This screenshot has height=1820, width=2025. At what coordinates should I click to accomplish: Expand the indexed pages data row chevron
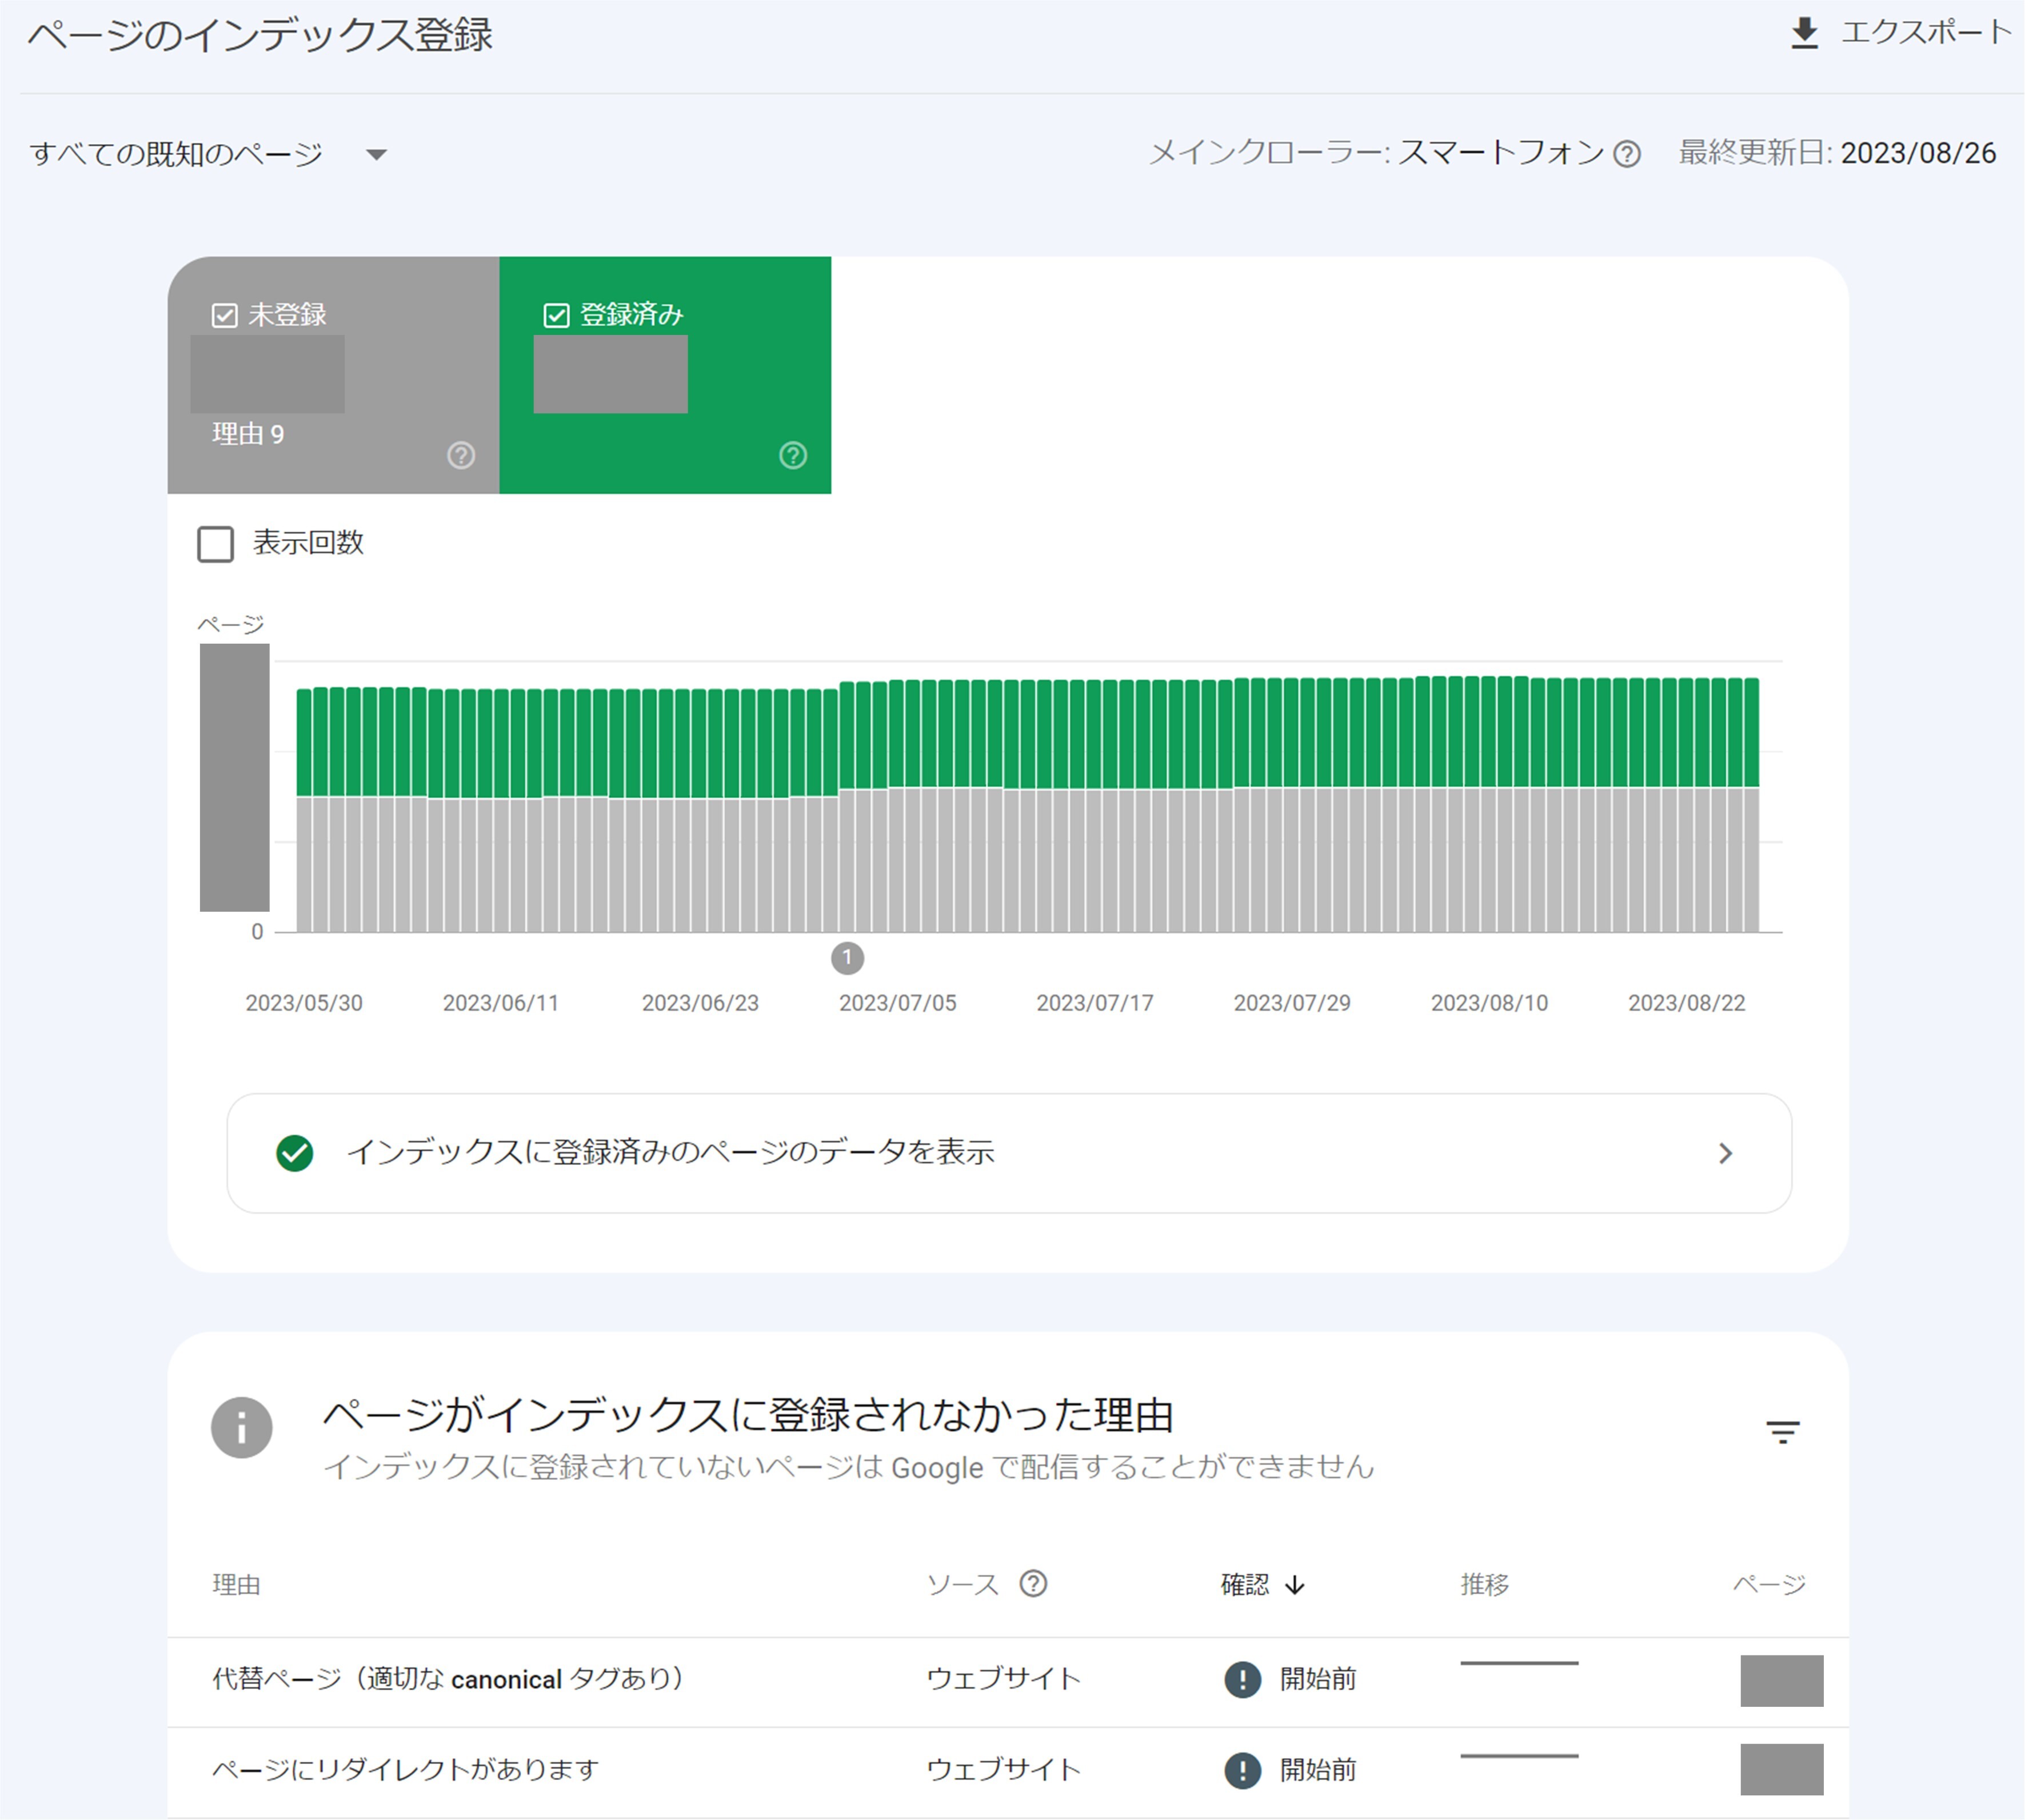[x=1725, y=1153]
